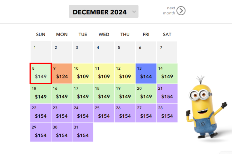Viewport: 232px width, 154px height.
Task: Click the dropdown chevron beside December 2024
Action: coord(134,12)
